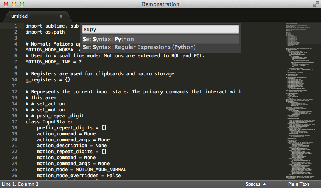Zoom the window with the green button
The width and height of the screenshot is (321, 188).
point(22,4)
